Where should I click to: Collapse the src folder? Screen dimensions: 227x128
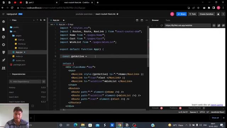(13, 31)
